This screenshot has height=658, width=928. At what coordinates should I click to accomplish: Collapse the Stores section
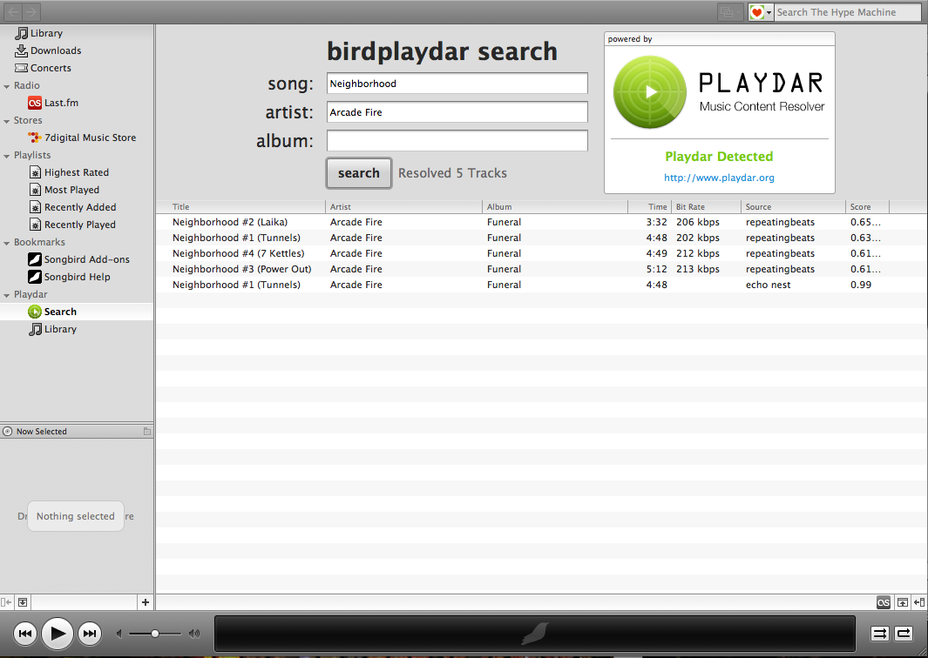[6, 121]
